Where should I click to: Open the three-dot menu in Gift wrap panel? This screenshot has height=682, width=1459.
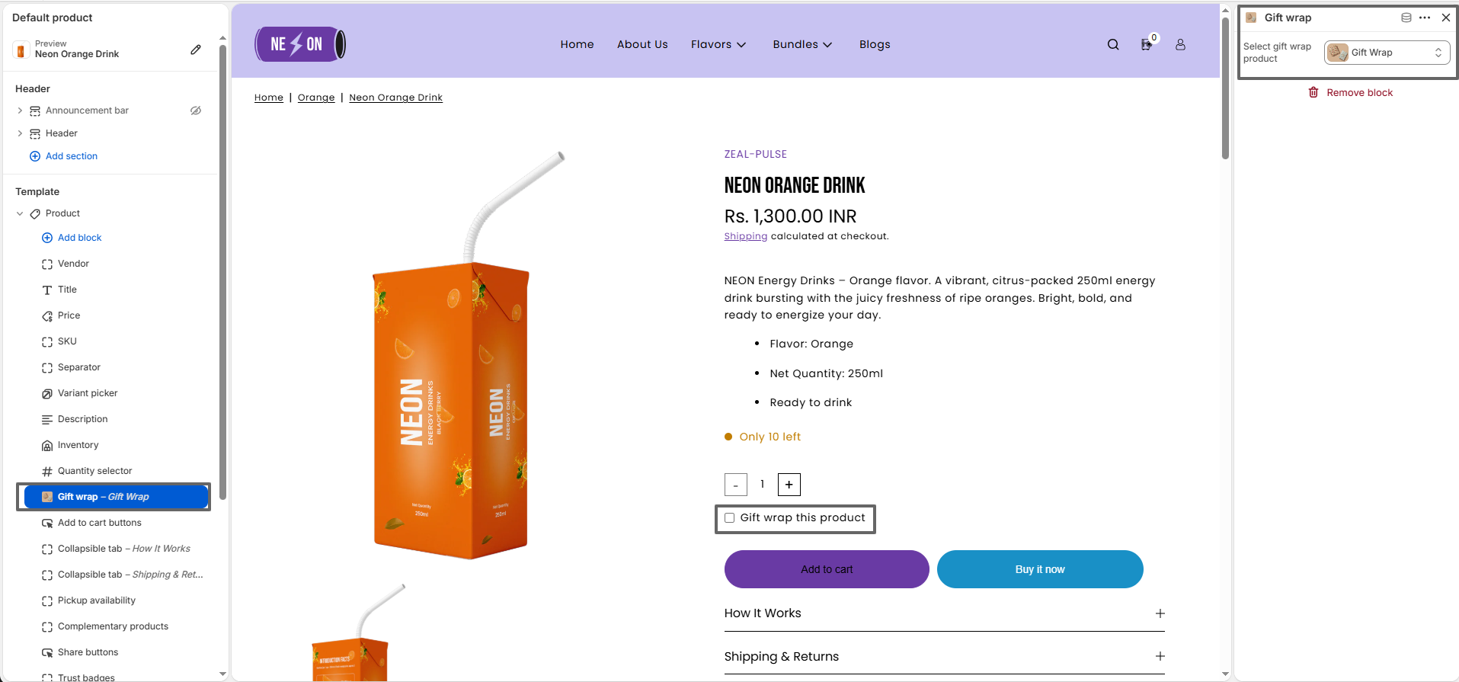click(x=1425, y=18)
